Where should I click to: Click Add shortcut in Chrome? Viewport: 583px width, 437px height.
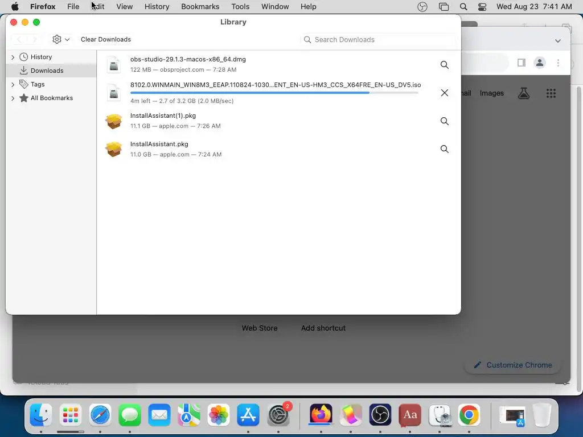point(323,328)
